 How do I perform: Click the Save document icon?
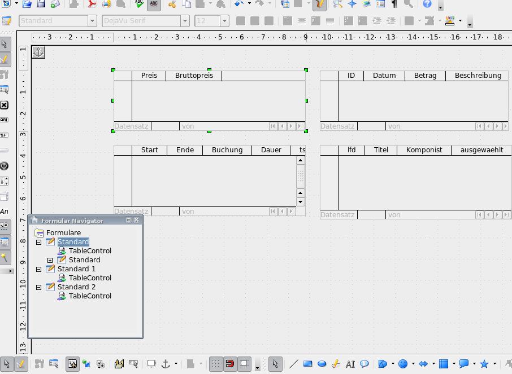tap(41, 4)
